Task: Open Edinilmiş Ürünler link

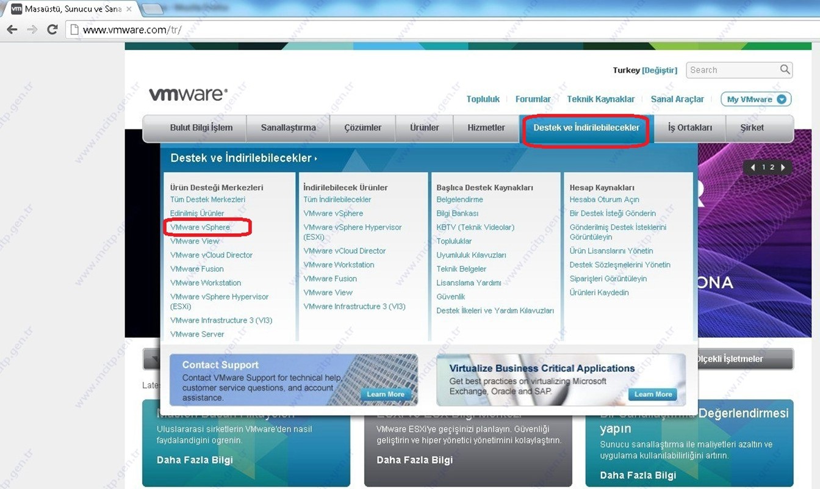Action: (x=197, y=214)
